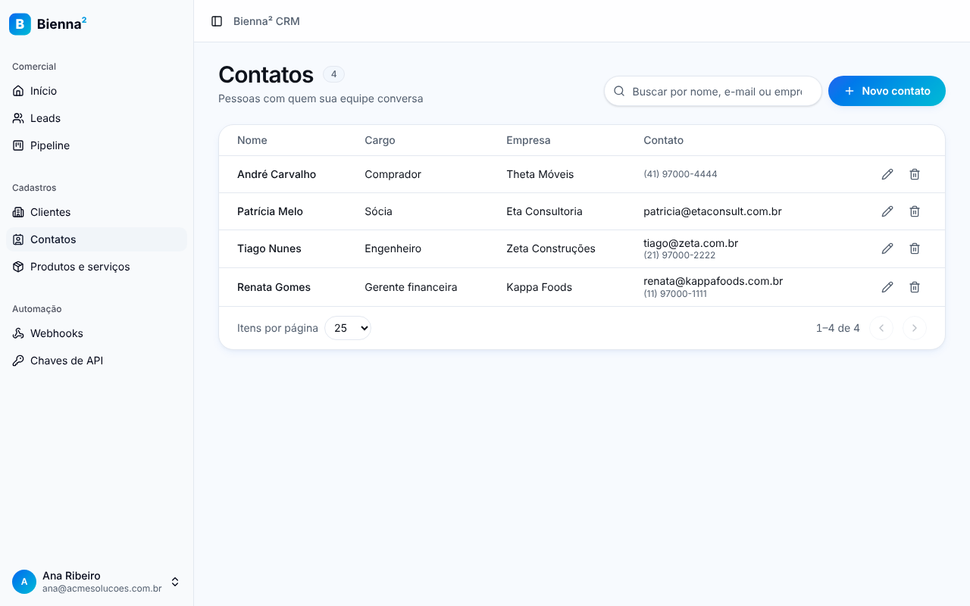Image resolution: width=970 pixels, height=606 pixels.
Task: Edit Patrícia Melo's contact with pencil icon
Action: 887,211
